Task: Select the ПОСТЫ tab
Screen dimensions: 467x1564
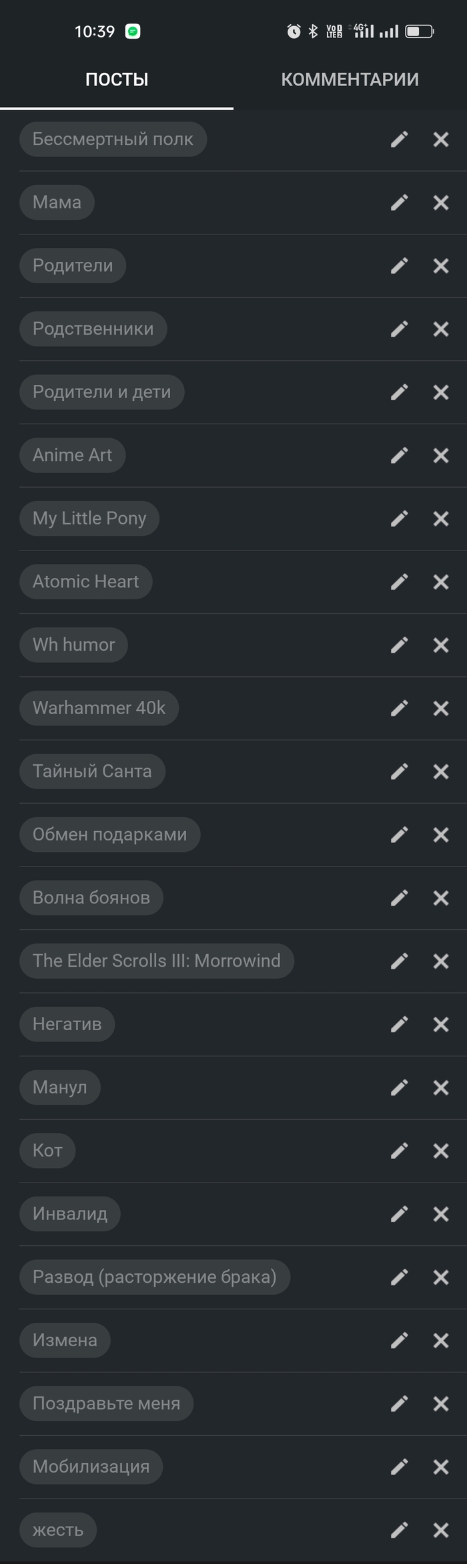Action: 117,80
